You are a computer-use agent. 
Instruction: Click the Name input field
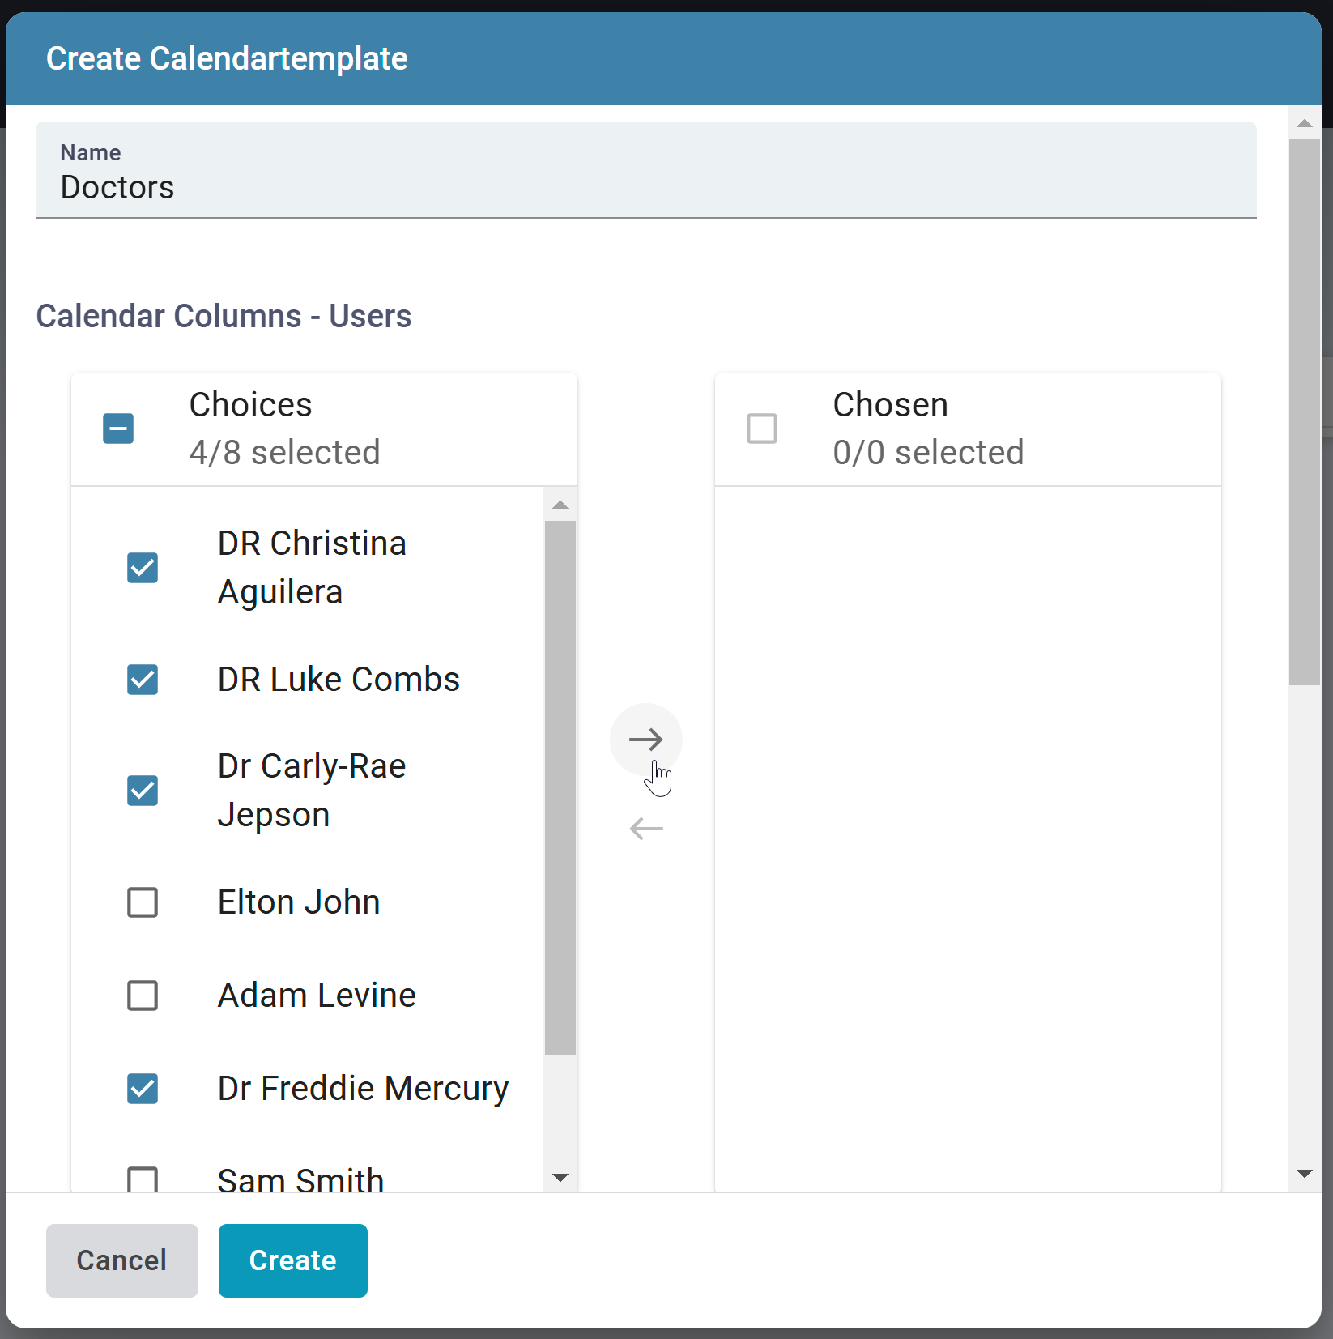tap(645, 187)
